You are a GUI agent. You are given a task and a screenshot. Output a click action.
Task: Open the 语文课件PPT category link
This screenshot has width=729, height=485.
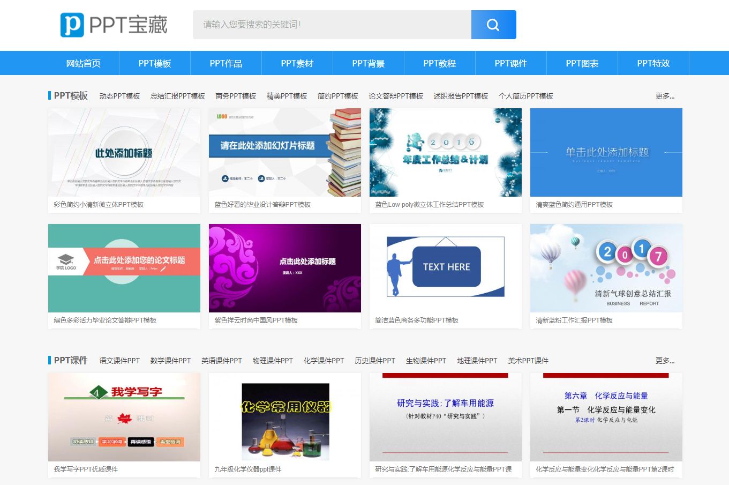point(119,361)
